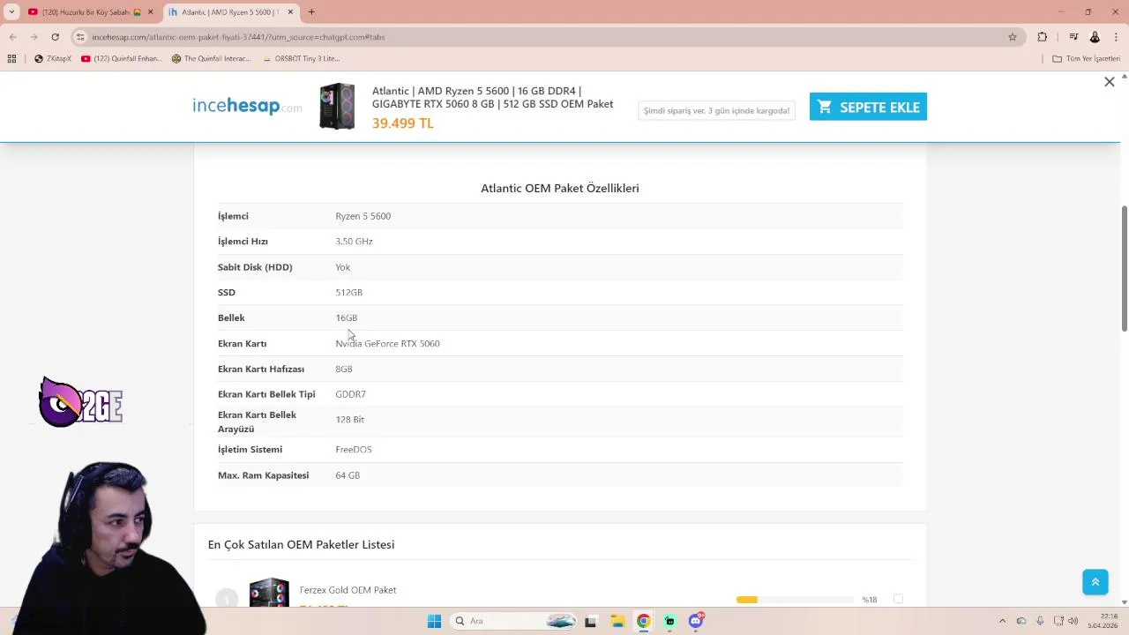Tick the Ferzex Gold compare checkbox
Screen dimensions: 1129x635
coord(898,599)
